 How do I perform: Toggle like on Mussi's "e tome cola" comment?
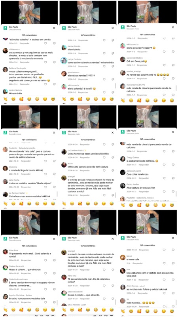164,264
